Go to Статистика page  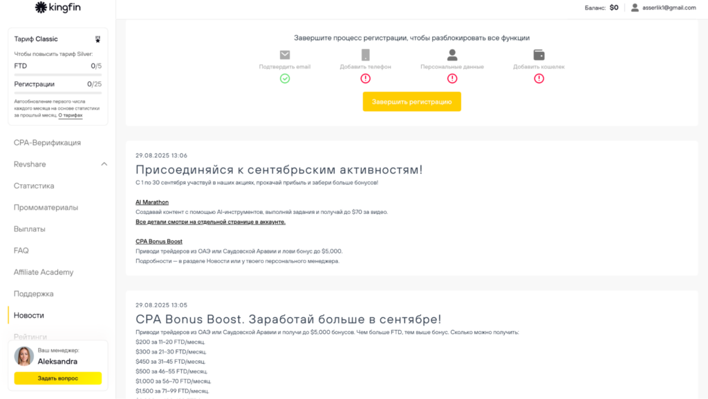tap(34, 186)
